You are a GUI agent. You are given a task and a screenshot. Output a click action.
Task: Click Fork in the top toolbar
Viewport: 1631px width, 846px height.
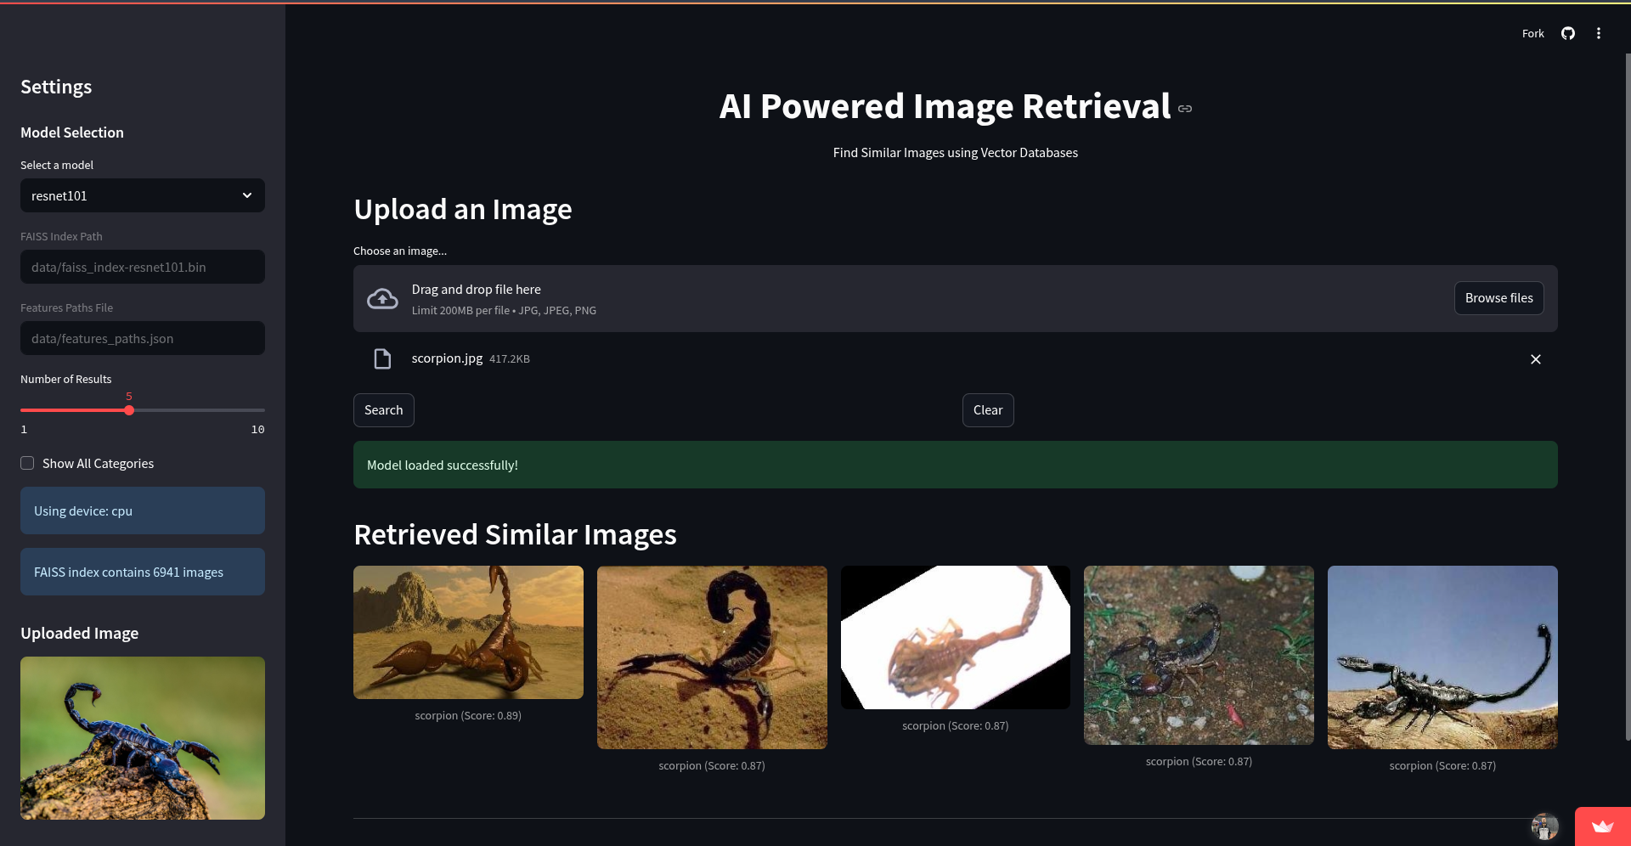click(x=1532, y=33)
